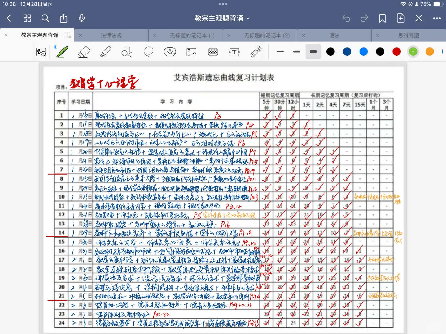Activate the lasso selection tool
446x334 pixels.
point(149,52)
